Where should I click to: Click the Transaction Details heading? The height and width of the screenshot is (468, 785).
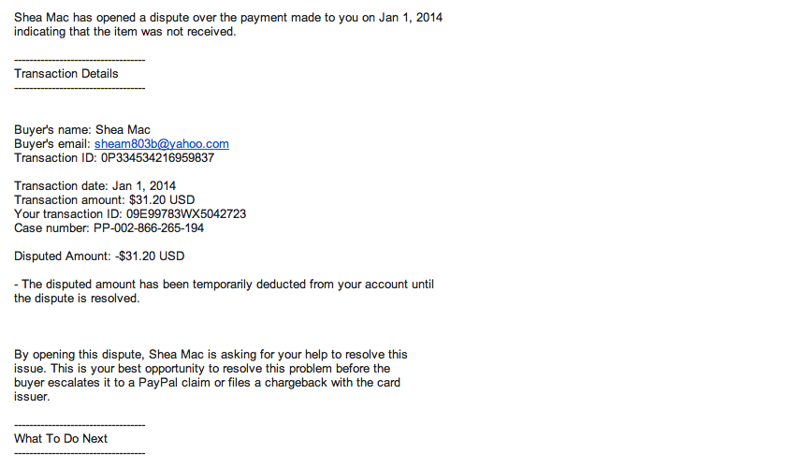coord(66,74)
